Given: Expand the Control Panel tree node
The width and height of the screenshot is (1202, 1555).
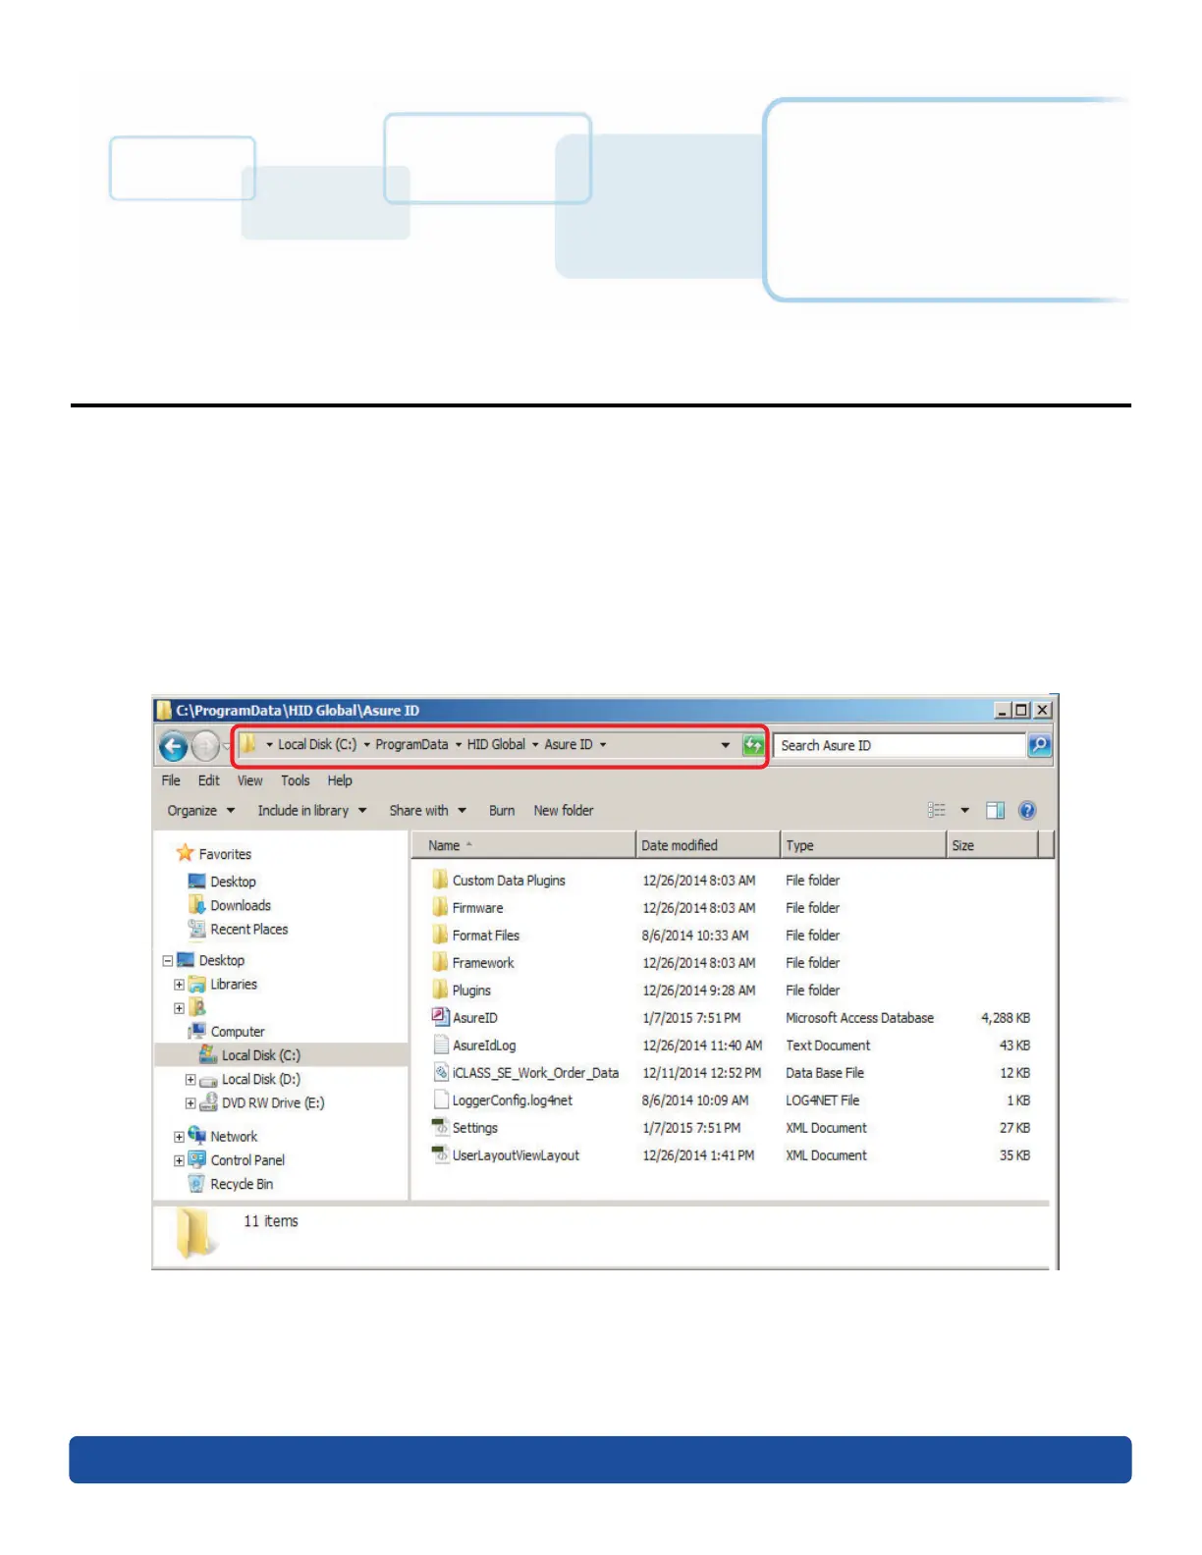Looking at the screenshot, I should [x=180, y=1159].
